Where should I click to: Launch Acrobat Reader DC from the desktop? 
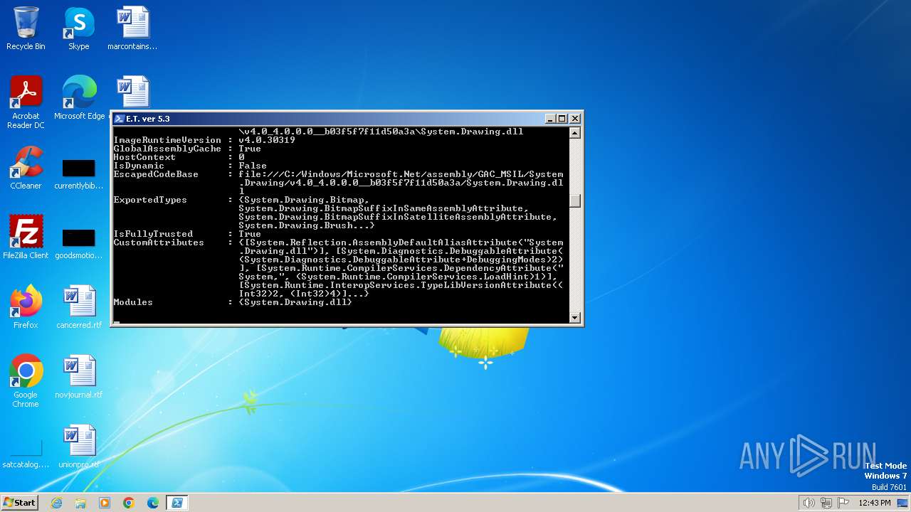tap(26, 102)
